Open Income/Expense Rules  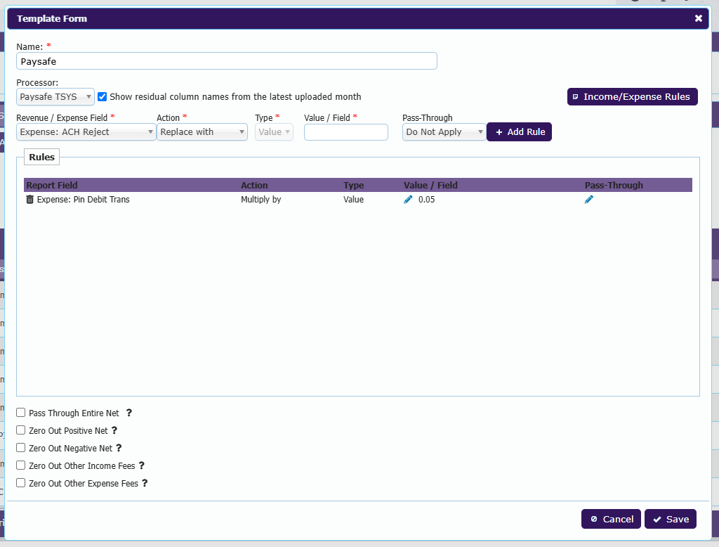tap(633, 97)
